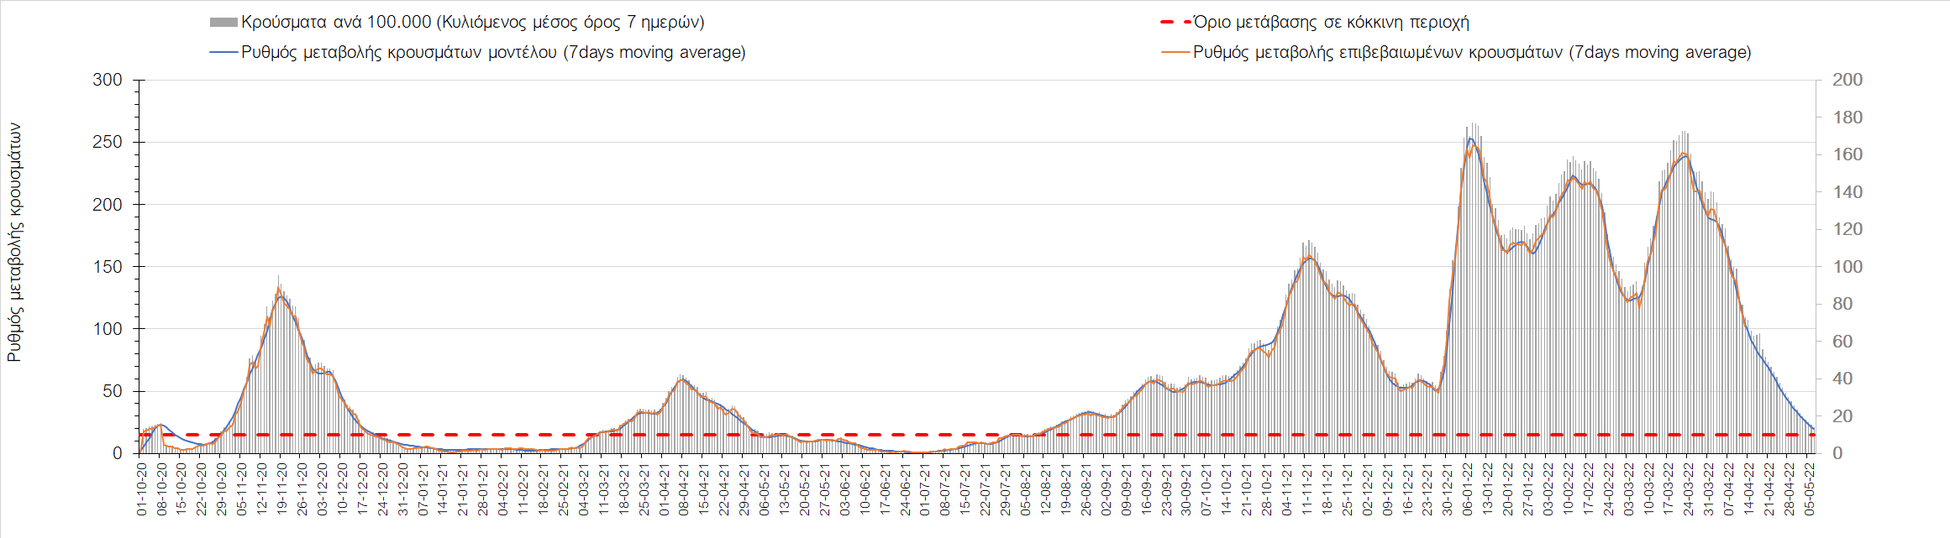Click the red dashed legend marker
The height and width of the screenshot is (538, 1950).
(x=1175, y=23)
